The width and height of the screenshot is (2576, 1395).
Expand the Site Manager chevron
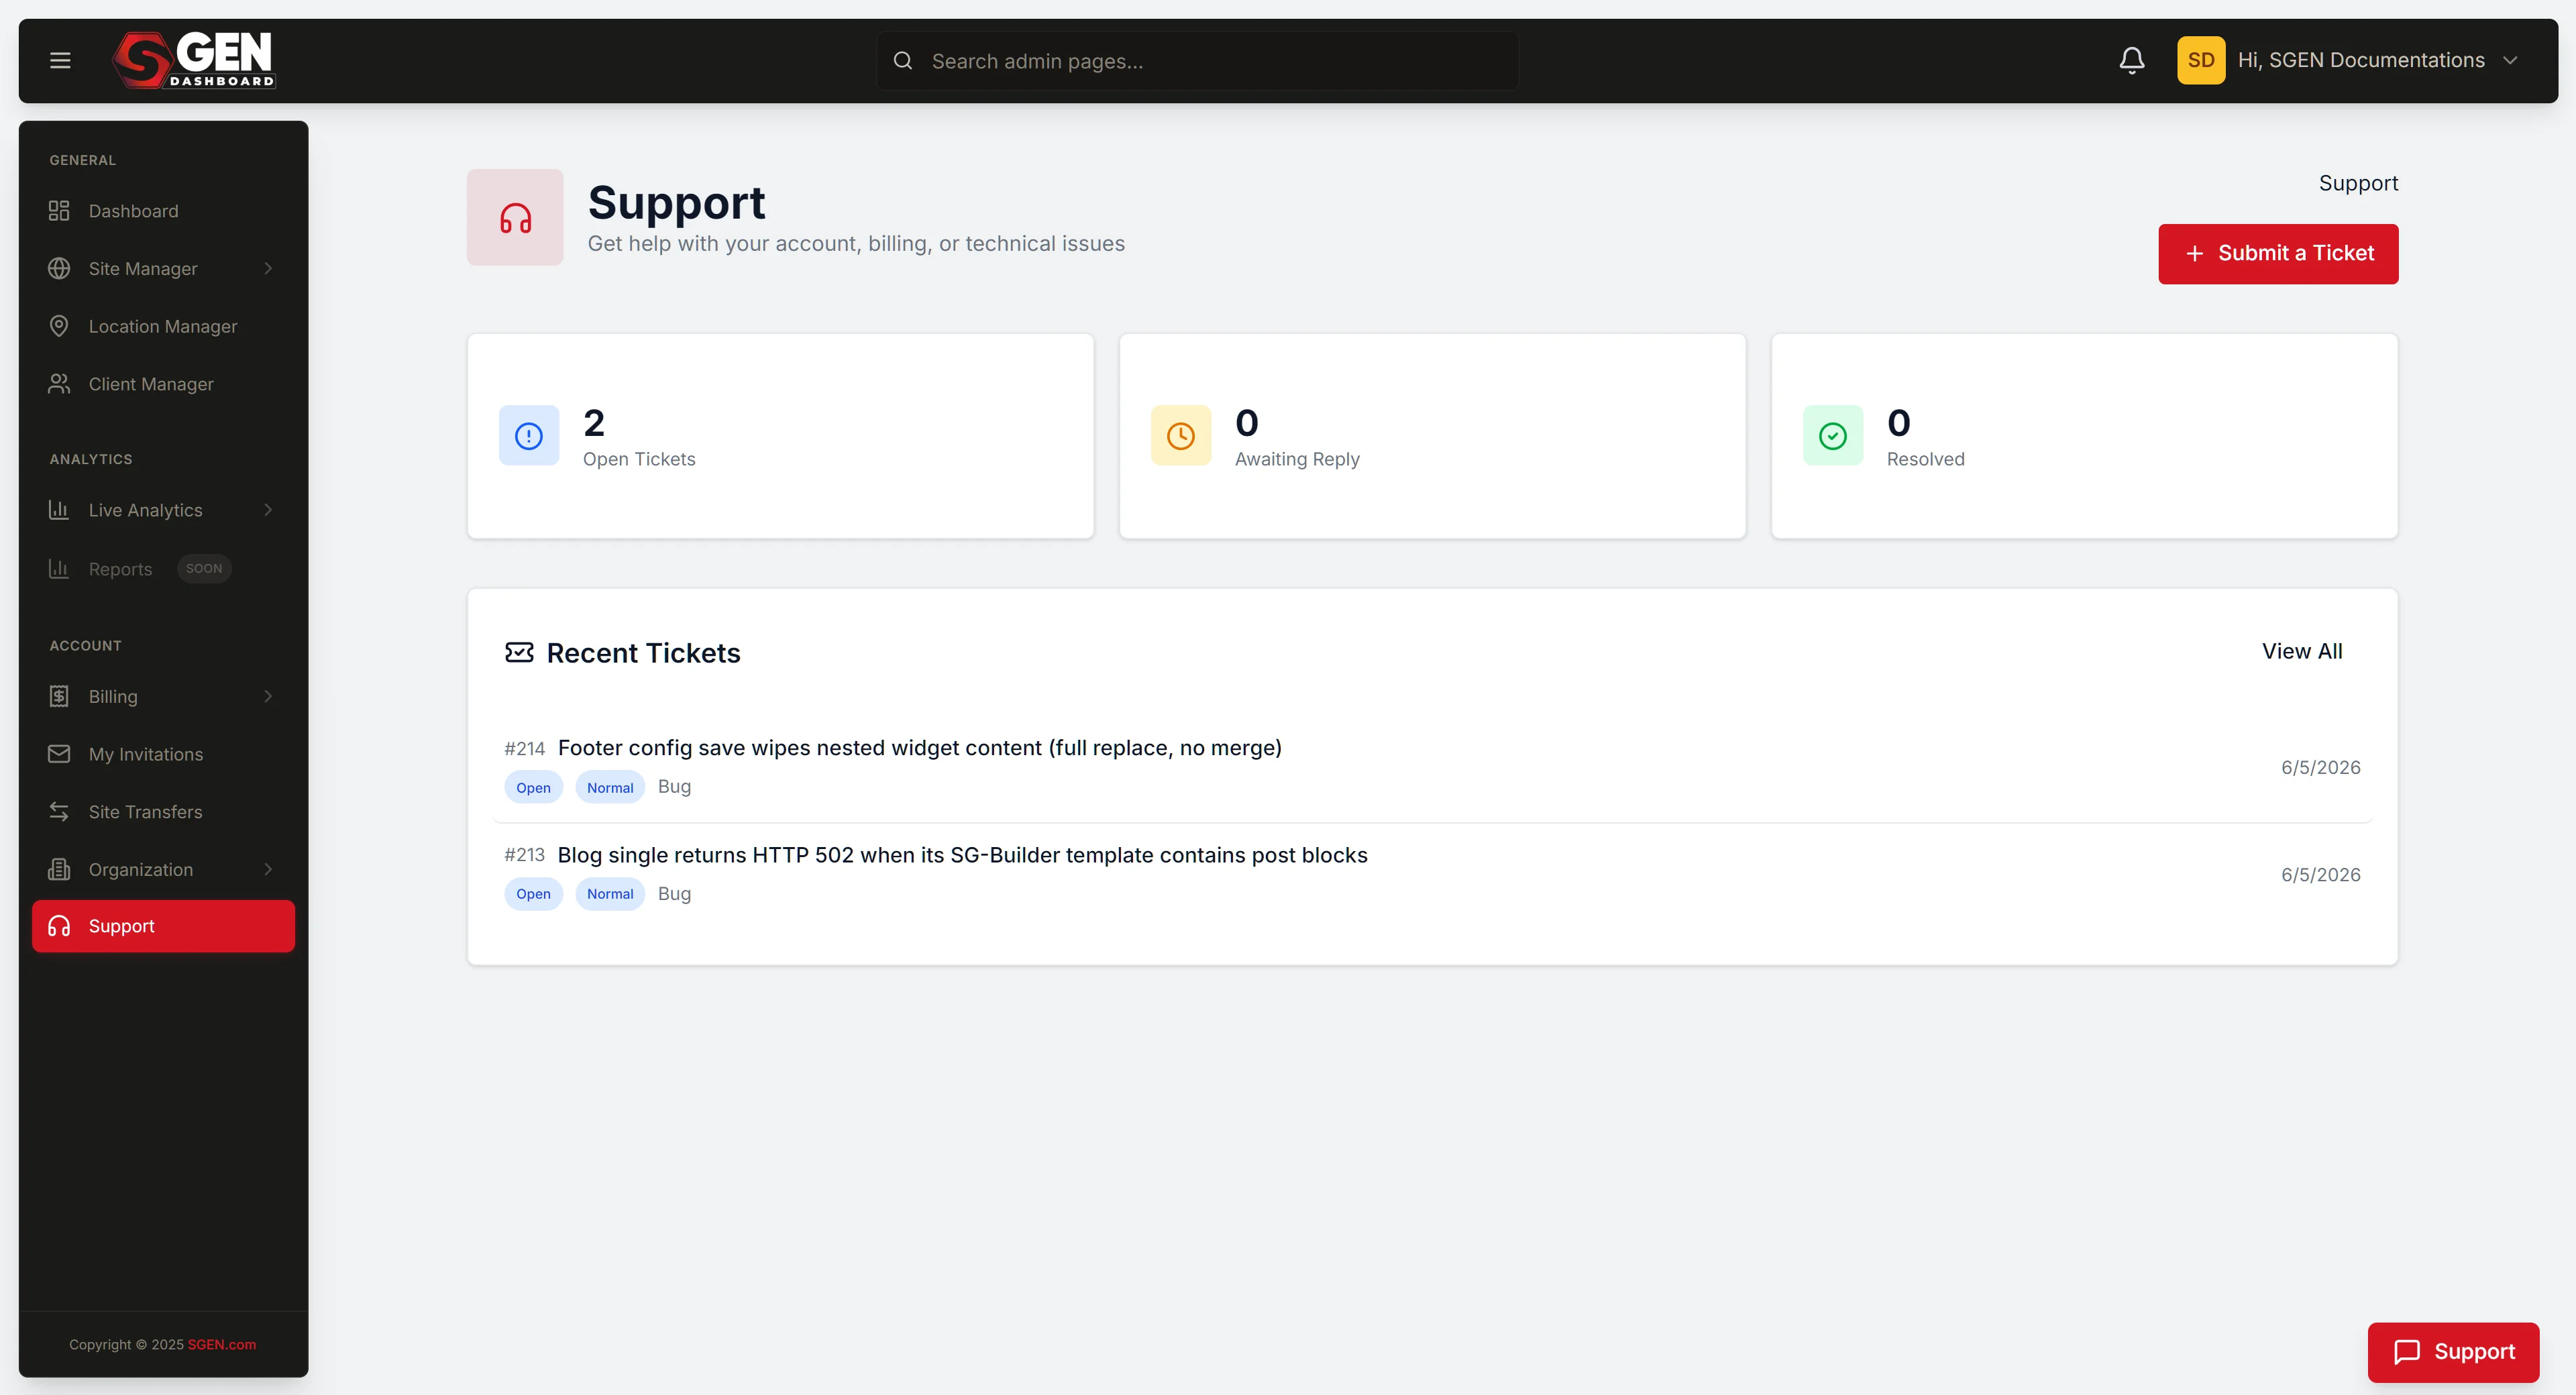(268, 269)
